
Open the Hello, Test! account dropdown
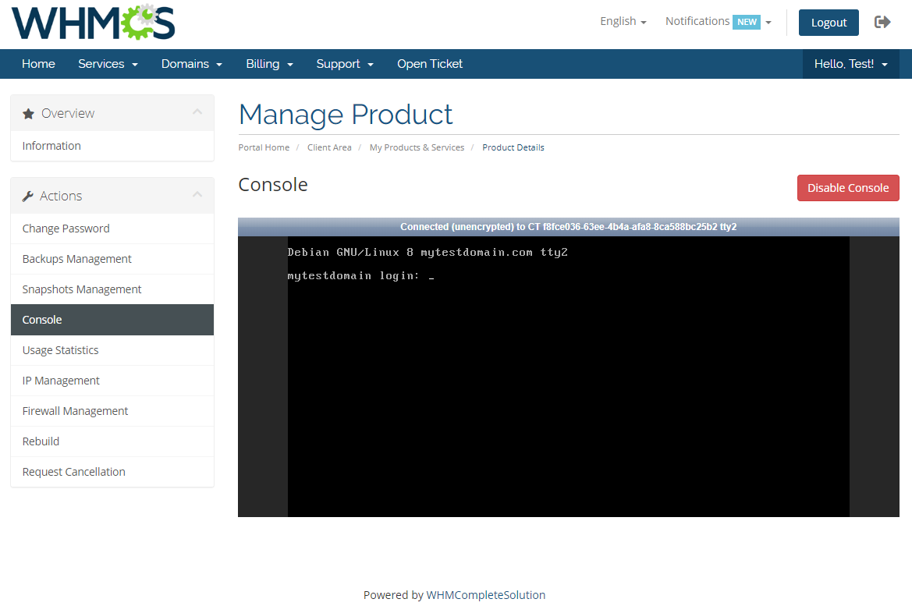[x=851, y=64]
